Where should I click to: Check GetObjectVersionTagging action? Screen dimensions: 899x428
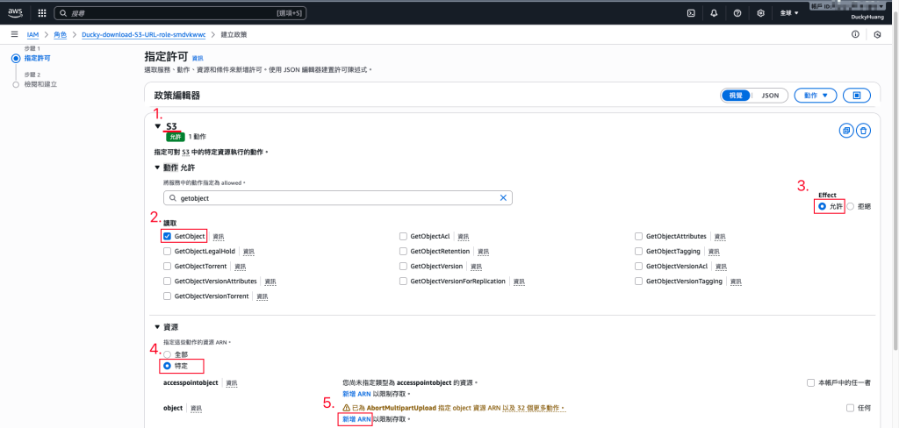(639, 282)
